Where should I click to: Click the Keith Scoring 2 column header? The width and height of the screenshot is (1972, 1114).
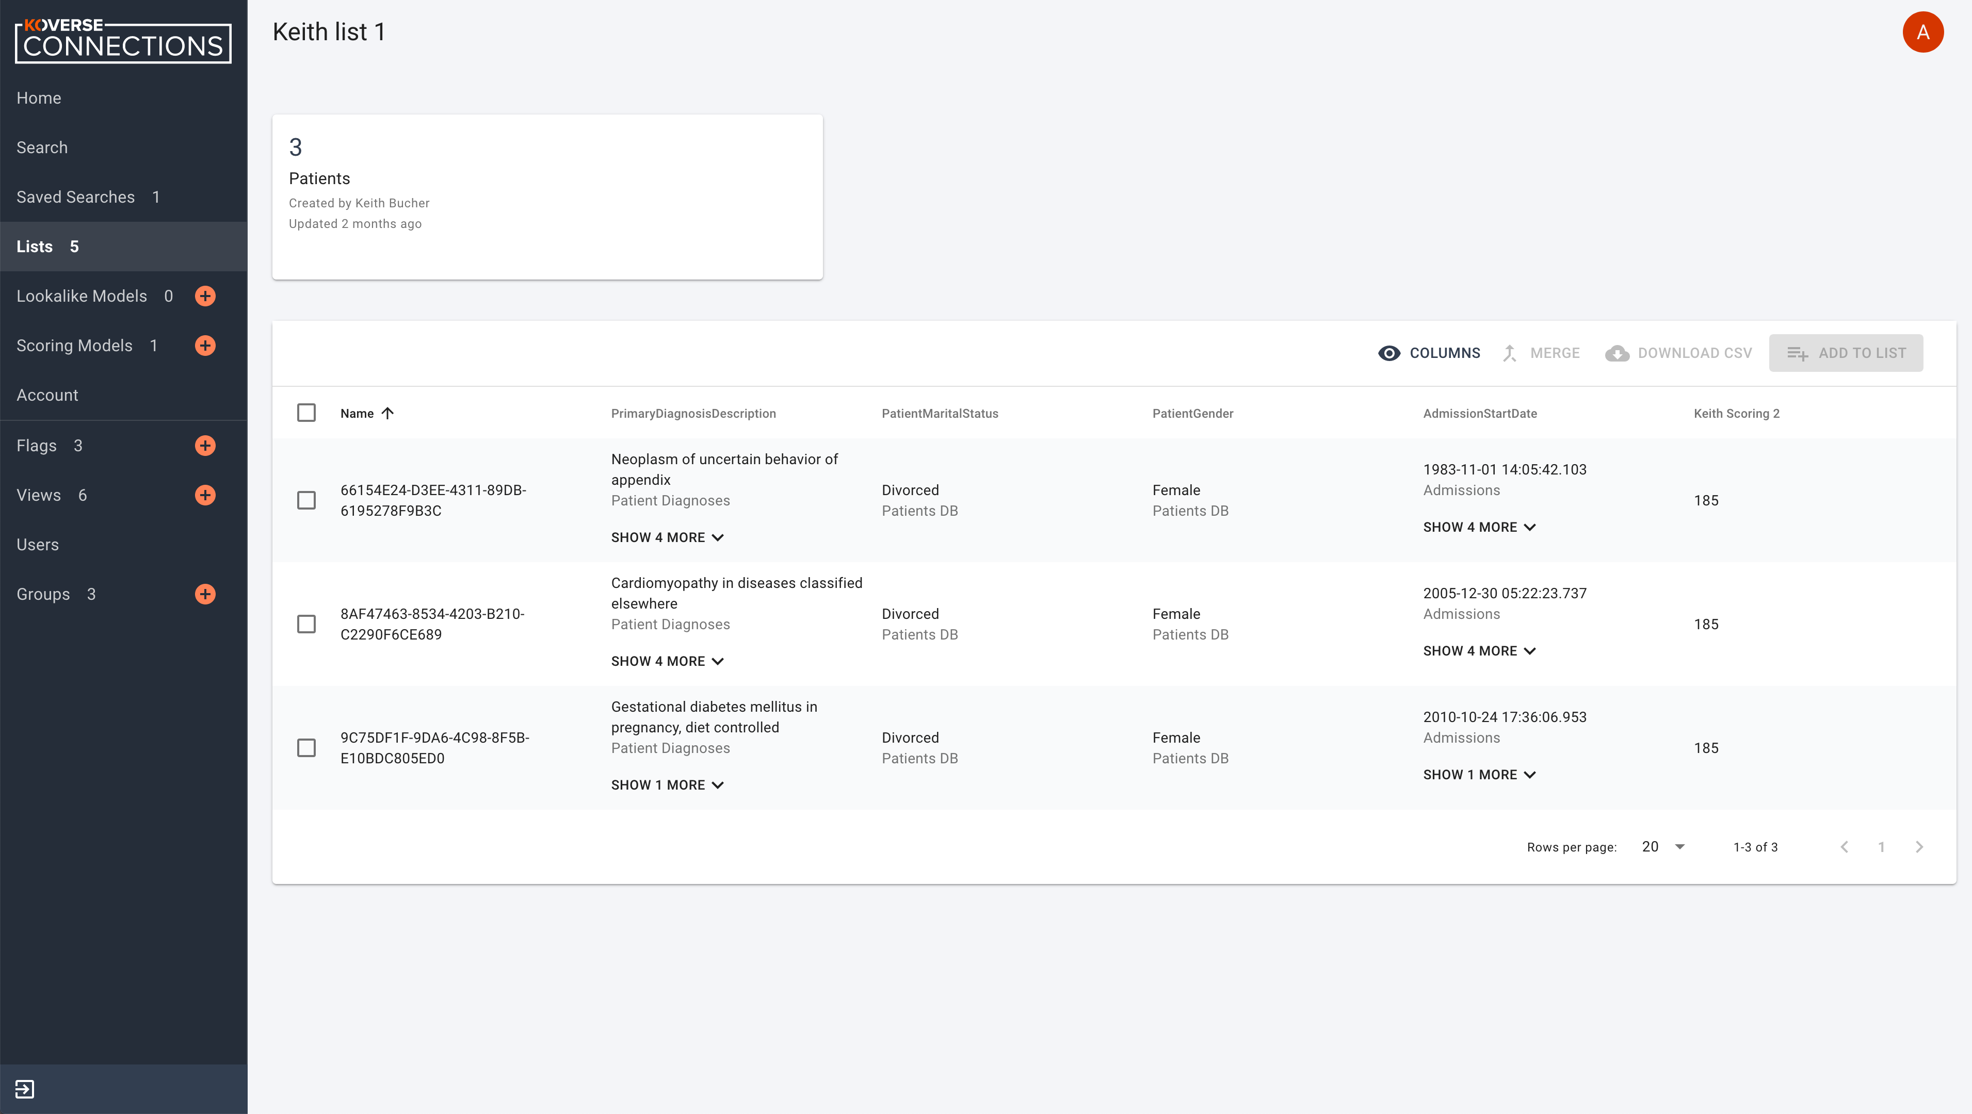tap(1736, 414)
